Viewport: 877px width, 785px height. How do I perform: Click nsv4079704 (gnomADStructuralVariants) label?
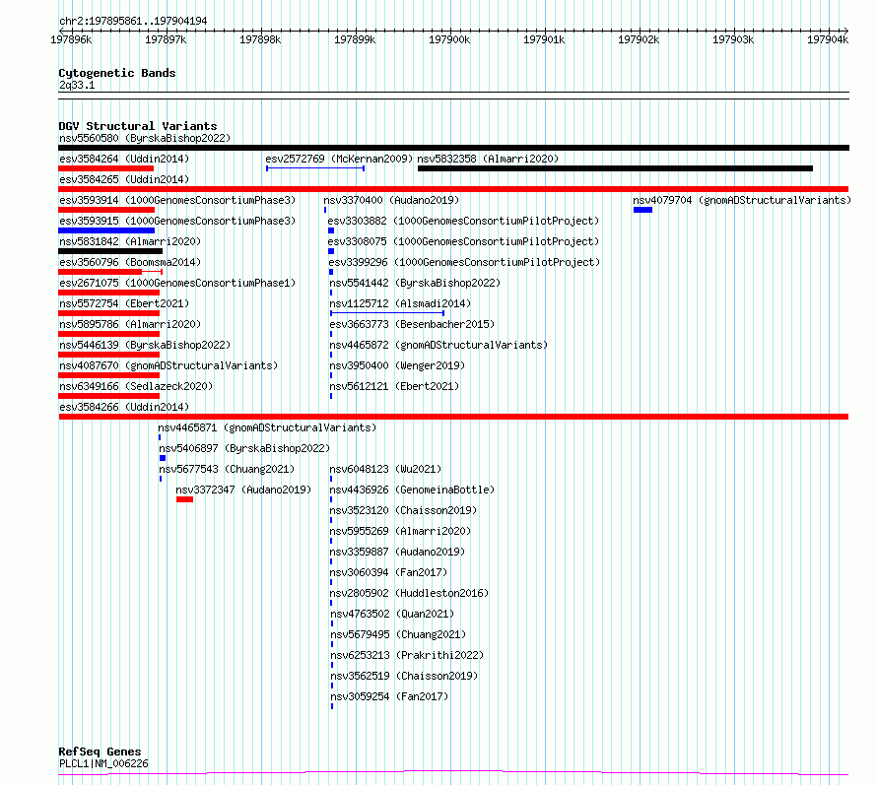click(x=742, y=200)
